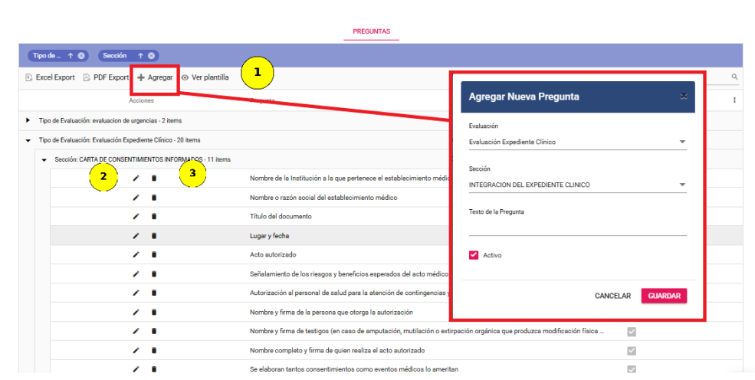Screen dimensions: 755x380
Task: Collapse 'Evaluación Expediente Clínico' group
Action: [28, 140]
